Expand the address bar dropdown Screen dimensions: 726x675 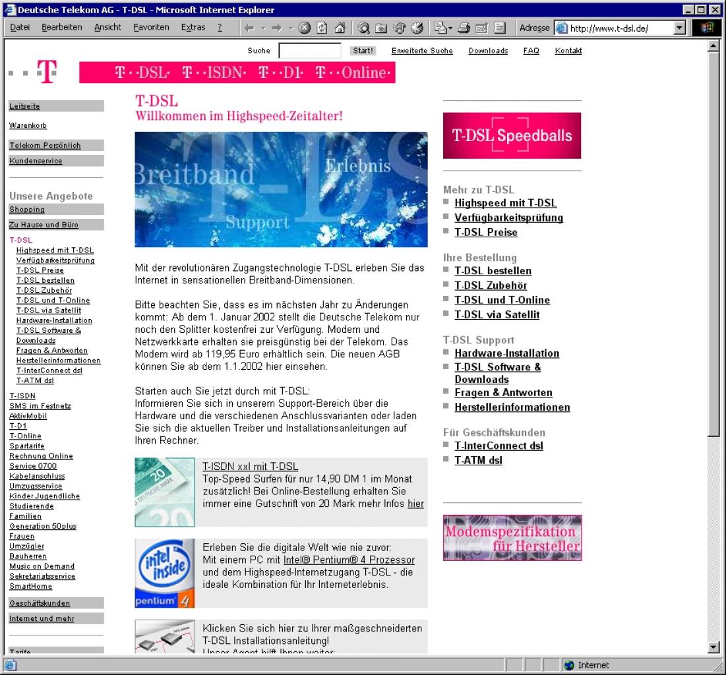click(679, 28)
